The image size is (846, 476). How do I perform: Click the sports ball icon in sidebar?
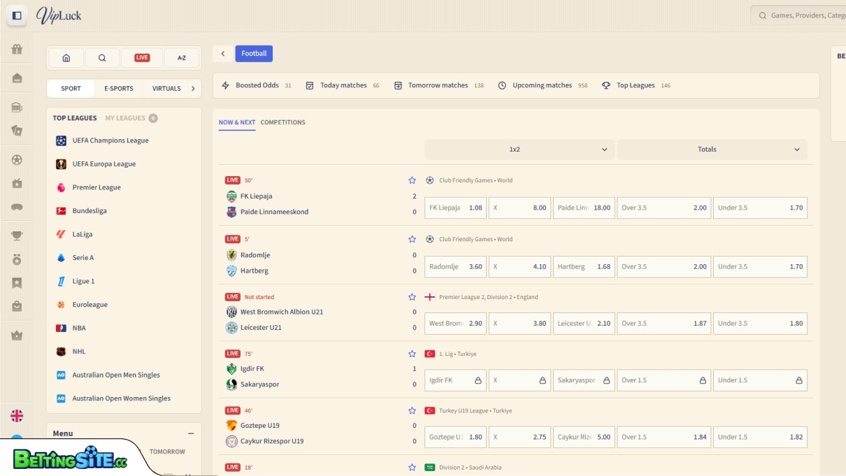tap(17, 159)
